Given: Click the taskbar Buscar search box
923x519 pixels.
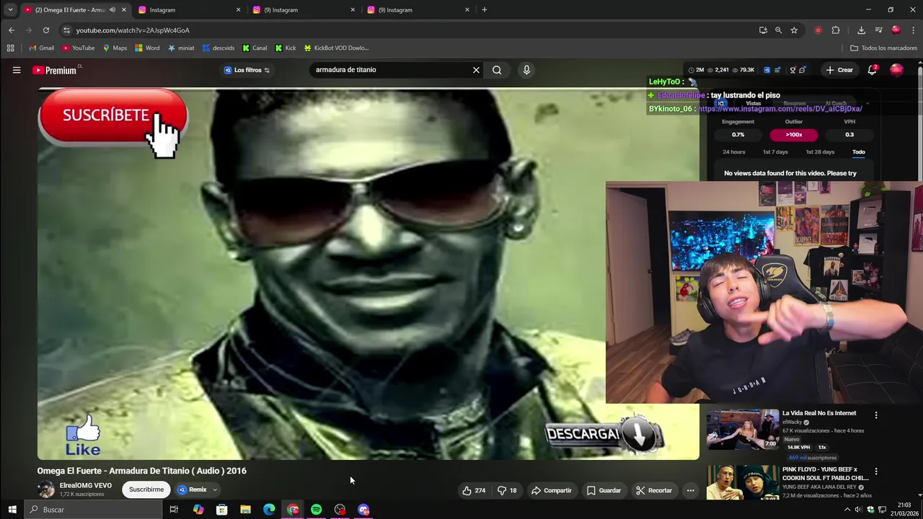Looking at the screenshot, I should (94, 510).
